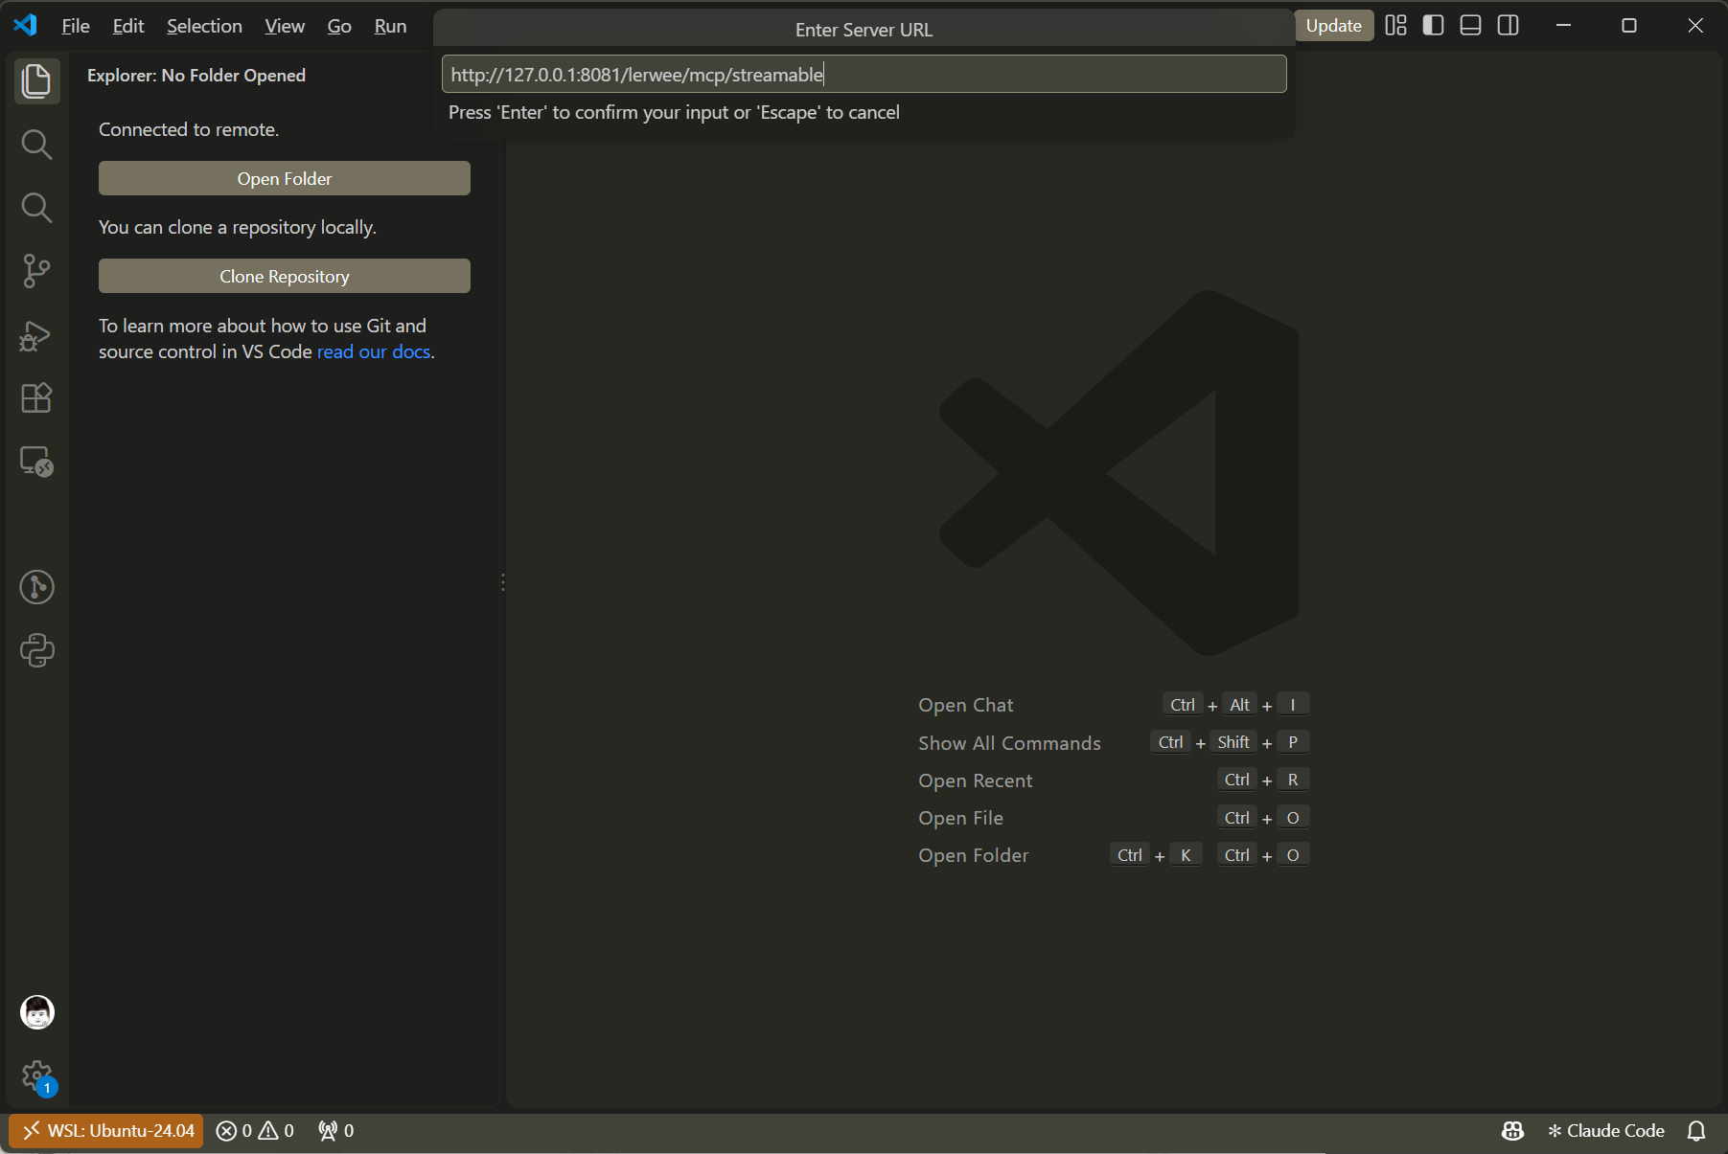Viewport: 1728px width, 1154px height.
Task: Click 'Explorer: No Folder Opened' header text
Action: pyautogui.click(x=196, y=75)
